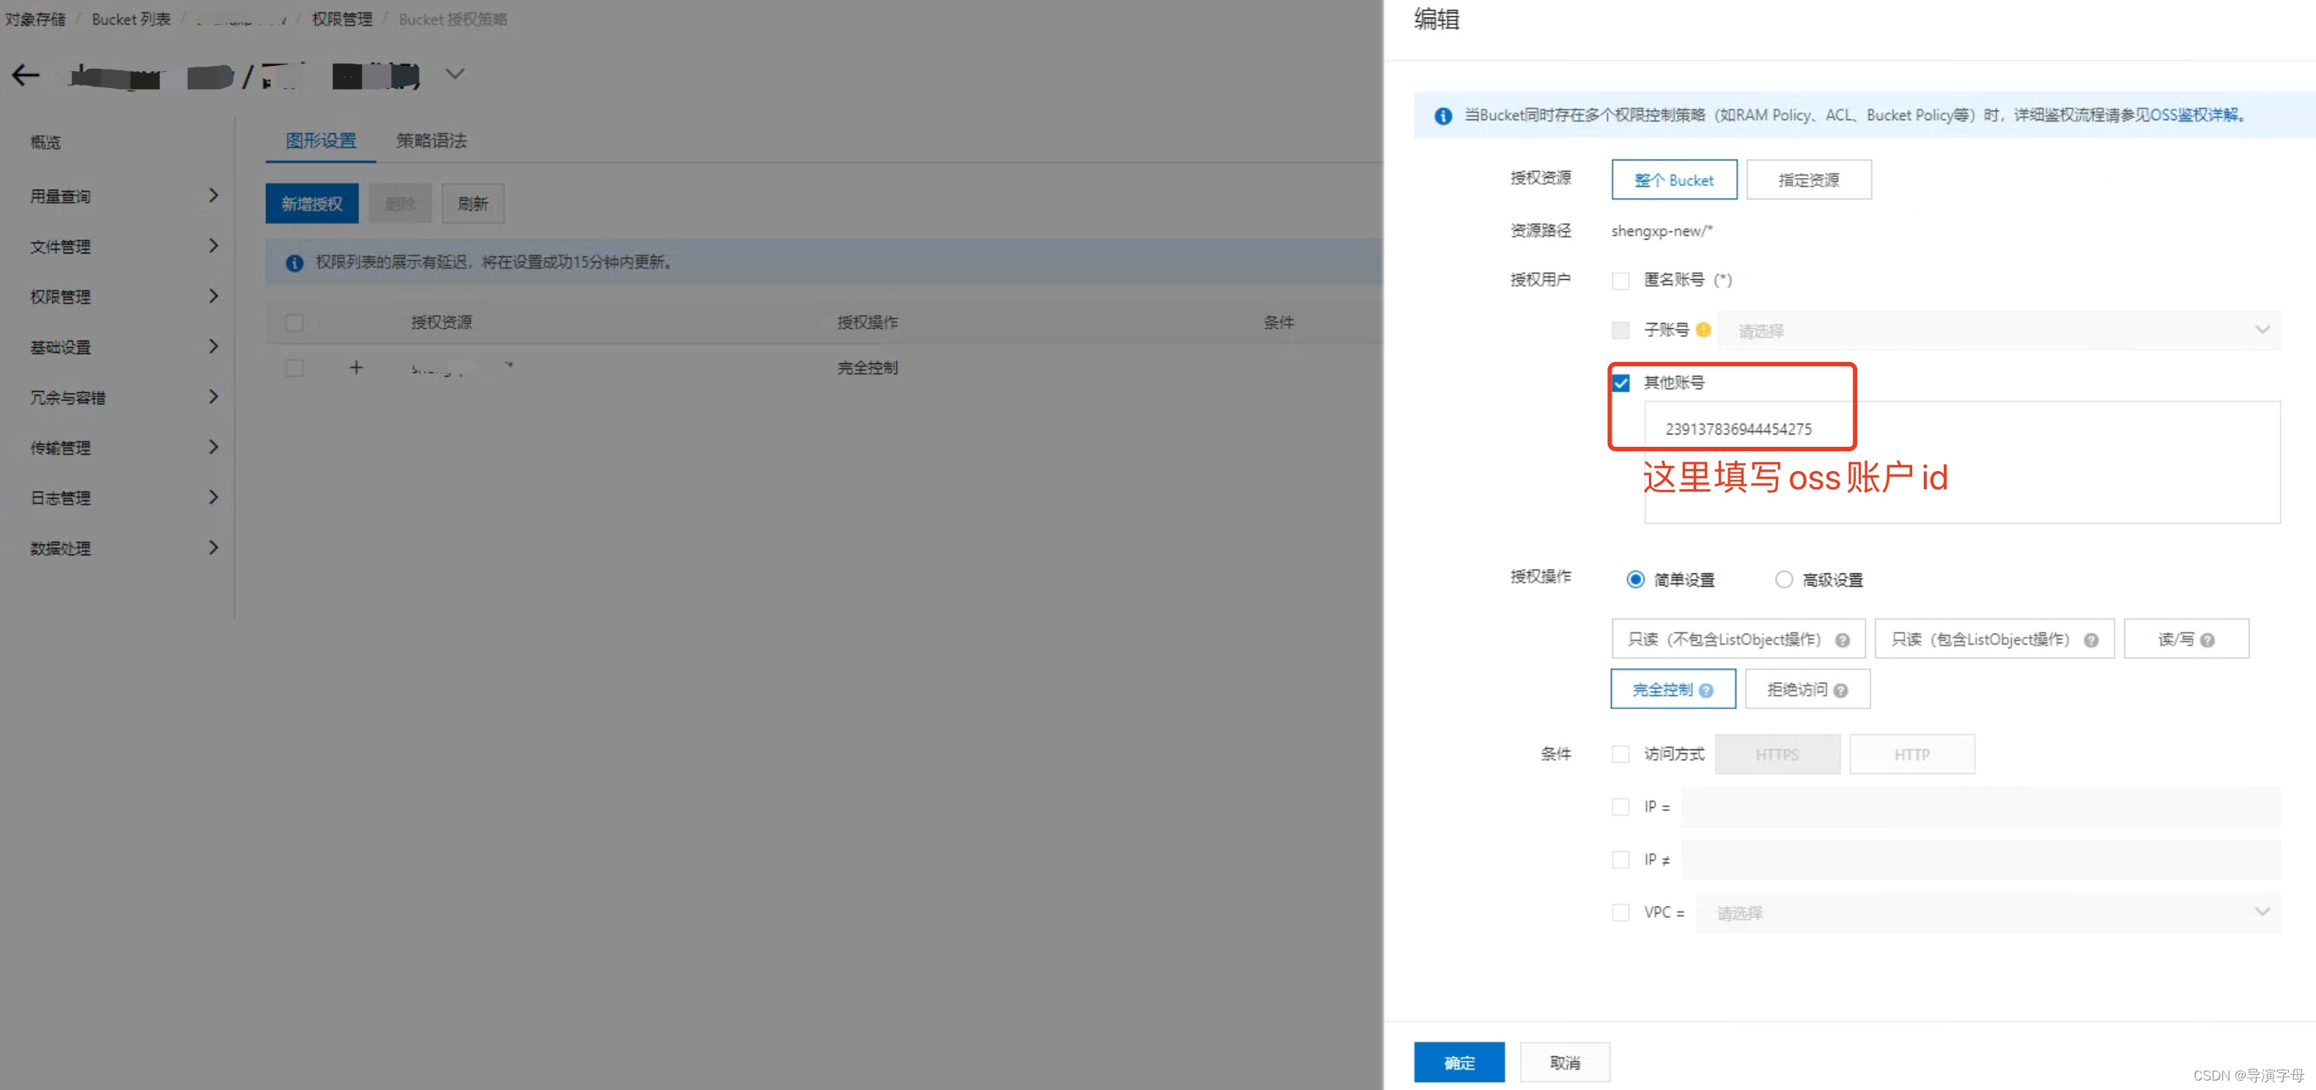Screen dimensions: 2316x1090
Task: Choose 只读（不包含ListObject操作）permission
Action: (x=1738, y=639)
